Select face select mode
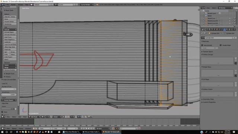Screen dimensions: 238x134 click(x=68, y=117)
